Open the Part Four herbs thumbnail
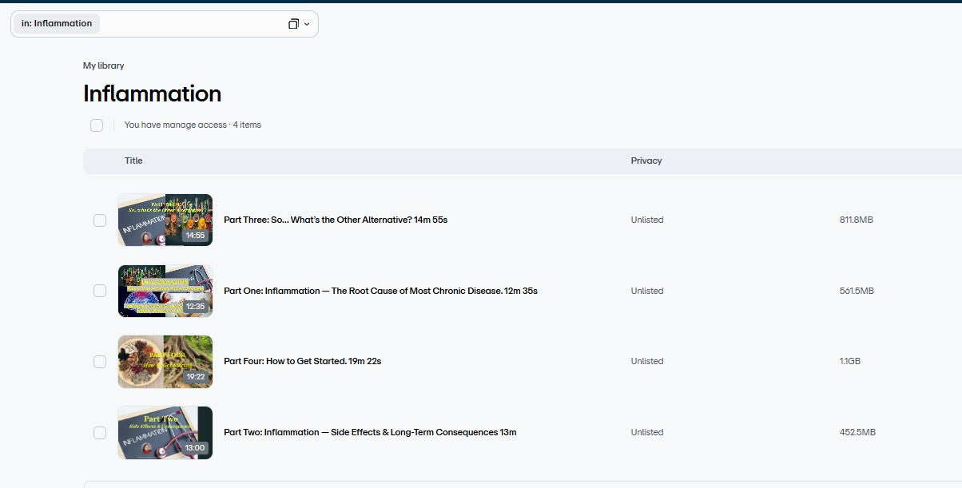The height and width of the screenshot is (488, 962). 165,362
